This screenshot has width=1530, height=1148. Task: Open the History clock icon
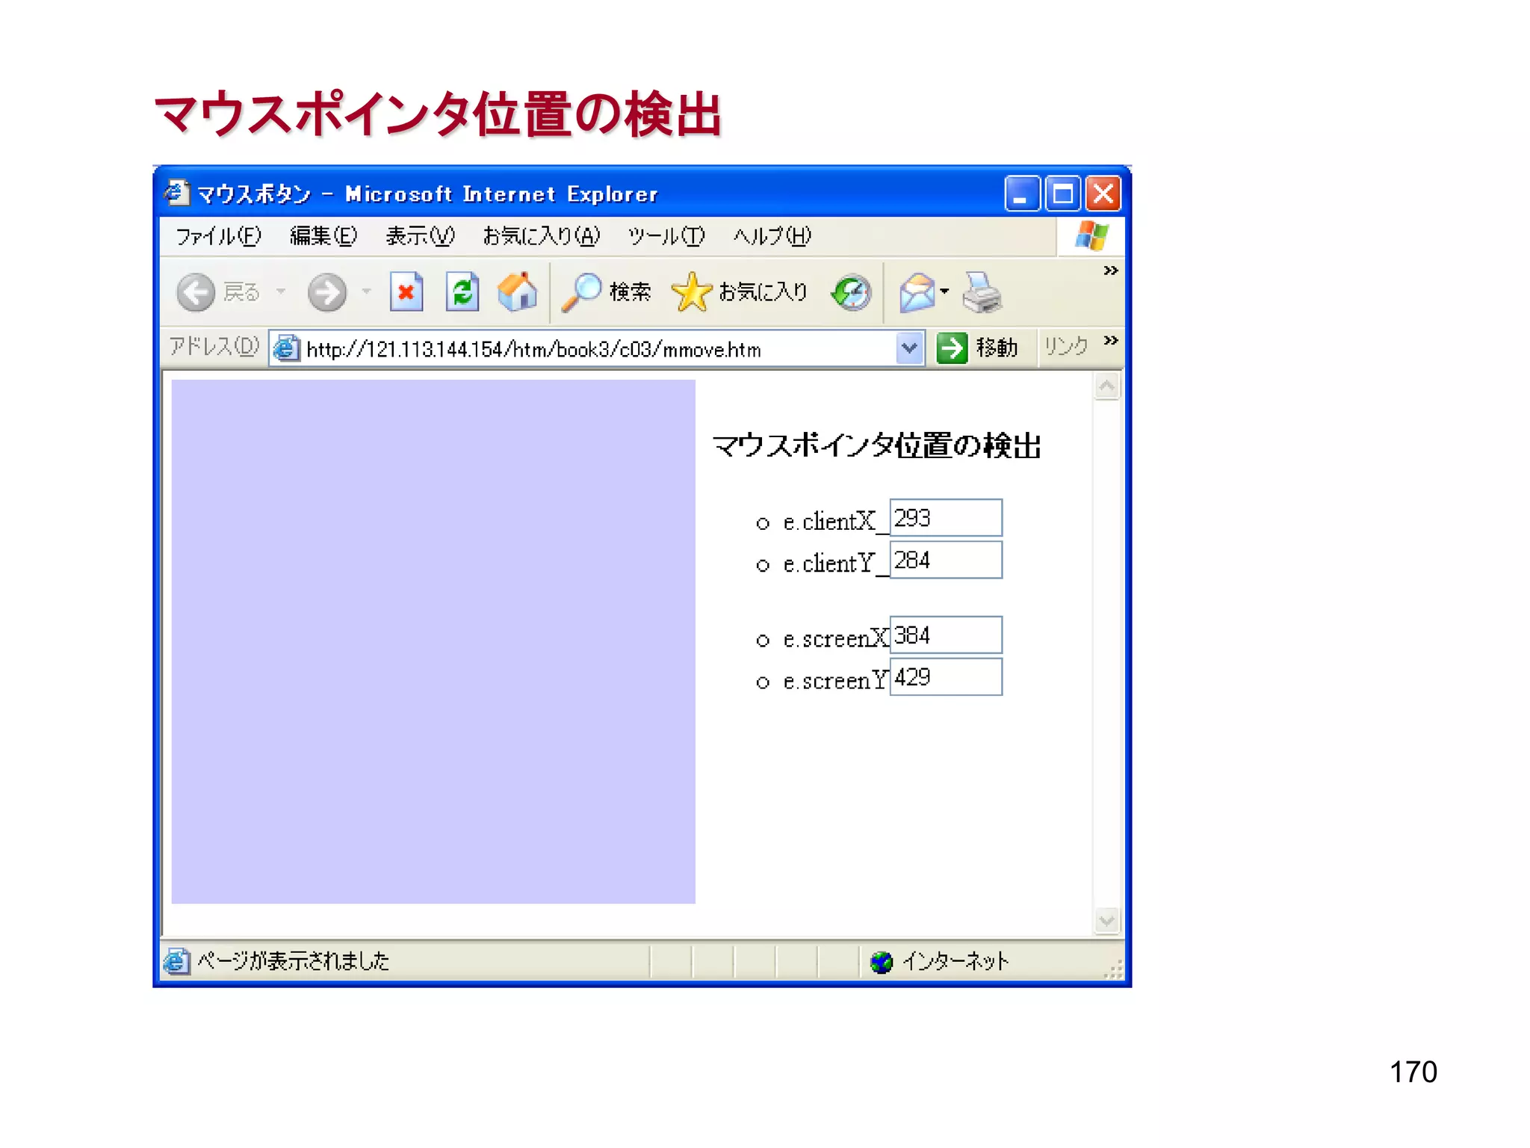pyautogui.click(x=852, y=292)
